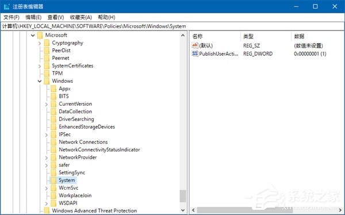This screenshot has width=345, height=215.
Task: Click the WSDAPI folder icon
Action: (x=53, y=203)
